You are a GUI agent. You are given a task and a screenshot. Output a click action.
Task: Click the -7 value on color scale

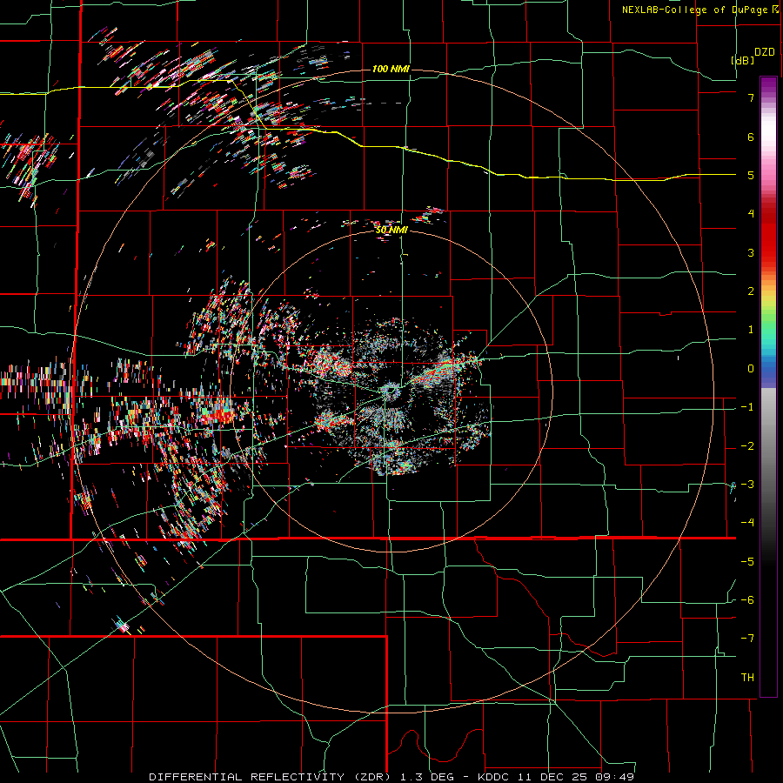[x=747, y=639]
